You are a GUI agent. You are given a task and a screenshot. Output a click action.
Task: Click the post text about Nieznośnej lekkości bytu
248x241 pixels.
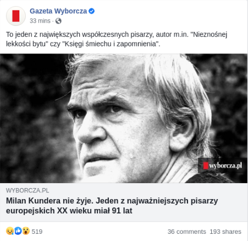coord(117,39)
